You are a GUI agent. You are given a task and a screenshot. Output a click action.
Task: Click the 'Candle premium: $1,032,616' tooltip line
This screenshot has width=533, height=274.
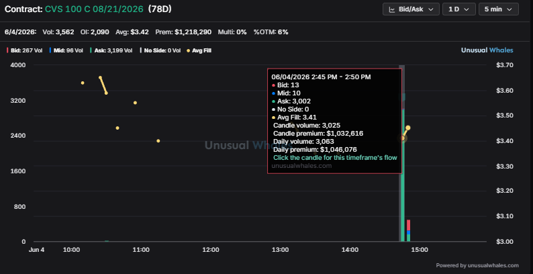tap(318, 134)
